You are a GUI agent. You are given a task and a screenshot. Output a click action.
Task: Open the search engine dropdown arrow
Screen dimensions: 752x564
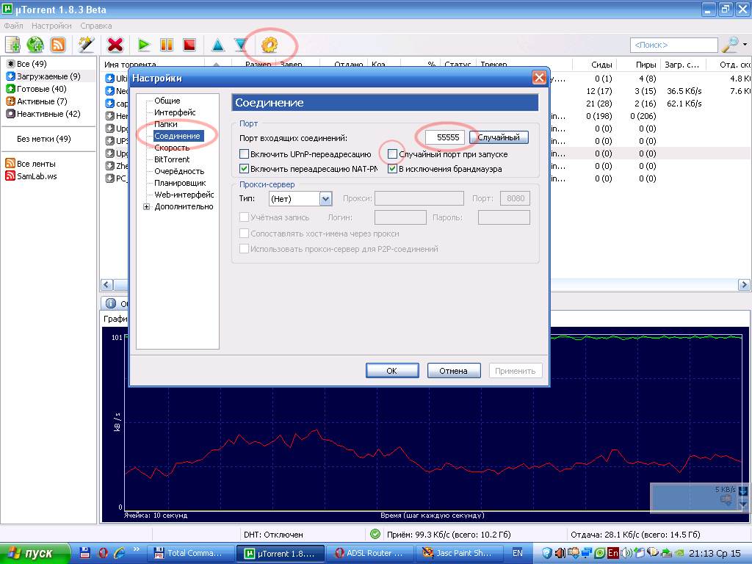[x=745, y=45]
